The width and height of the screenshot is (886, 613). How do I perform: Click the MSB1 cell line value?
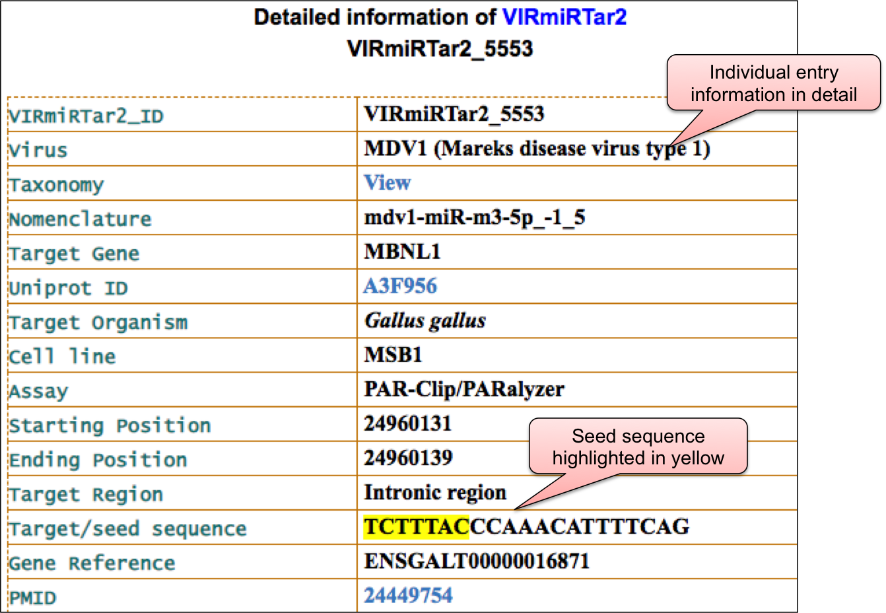[393, 355]
